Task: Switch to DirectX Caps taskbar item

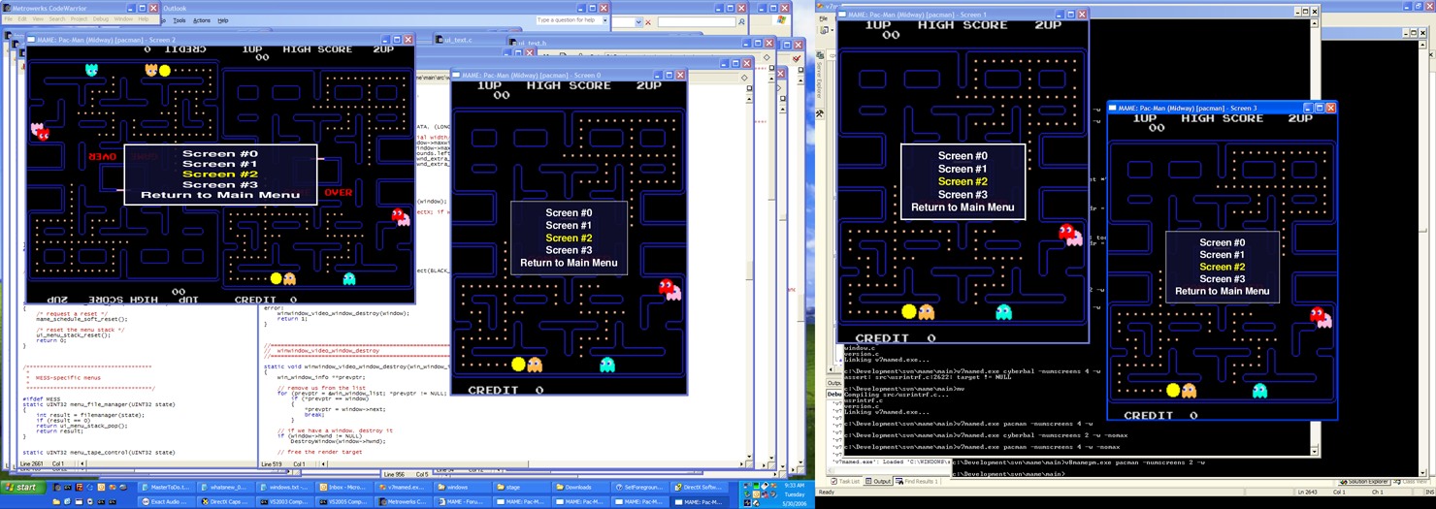Action: click(x=225, y=502)
